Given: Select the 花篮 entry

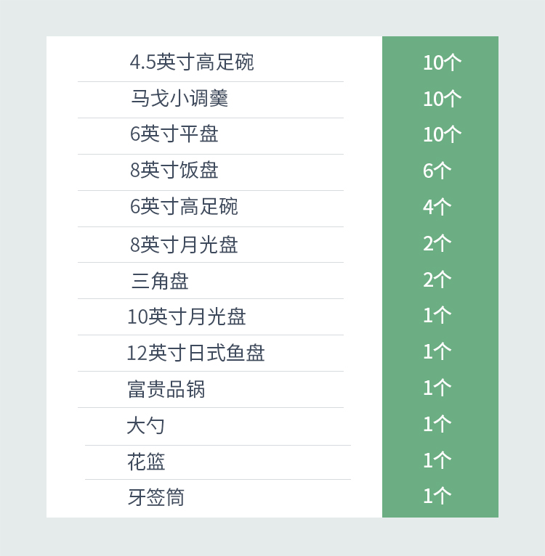Looking at the screenshot, I should pos(147,462).
